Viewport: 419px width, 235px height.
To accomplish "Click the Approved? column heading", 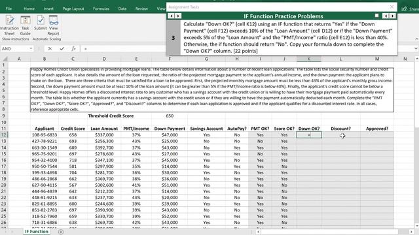I will pyautogui.click(x=377, y=129).
